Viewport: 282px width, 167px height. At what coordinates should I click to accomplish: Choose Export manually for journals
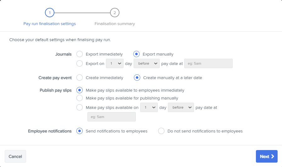pos(136,54)
